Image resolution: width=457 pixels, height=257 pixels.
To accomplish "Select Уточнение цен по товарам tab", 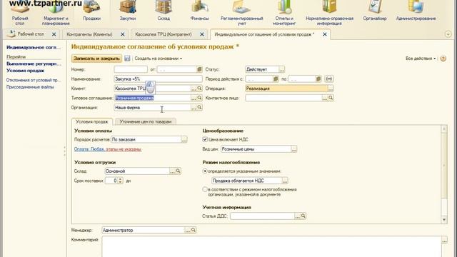I will 146,121.
